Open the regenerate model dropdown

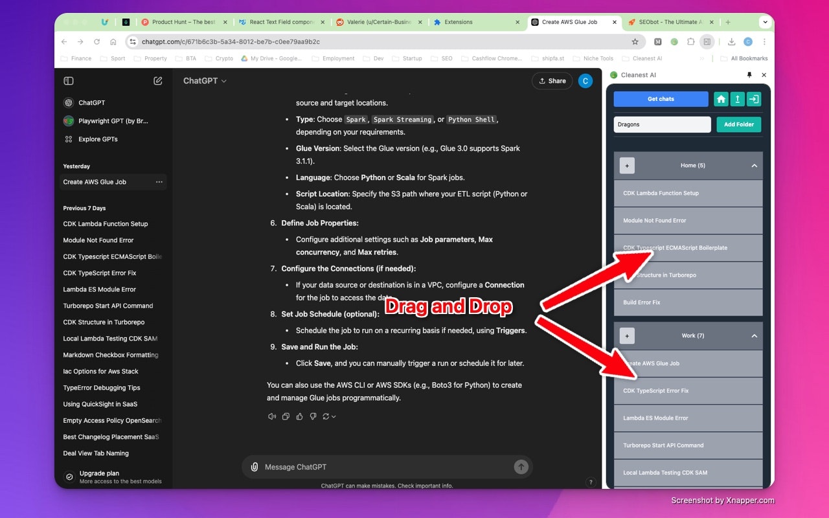[x=329, y=416]
